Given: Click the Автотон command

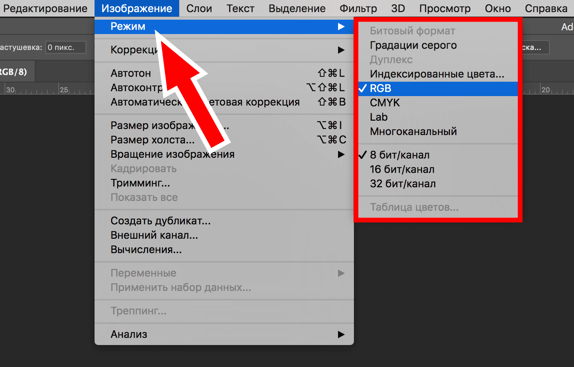Looking at the screenshot, I should click(130, 73).
